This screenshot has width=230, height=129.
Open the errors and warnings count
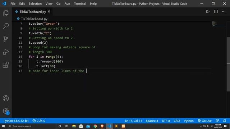tap(39, 121)
